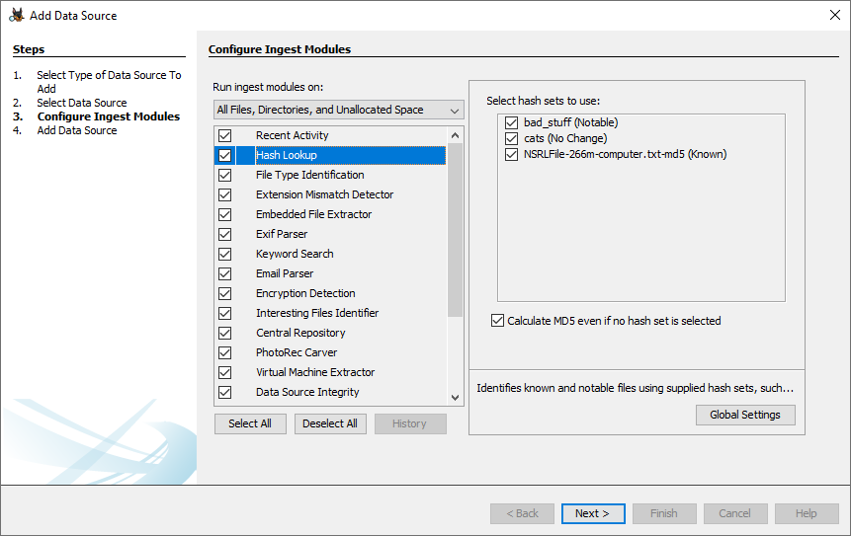This screenshot has width=851, height=536.
Task: Cancel the Add Data Source dialog
Action: pos(734,513)
